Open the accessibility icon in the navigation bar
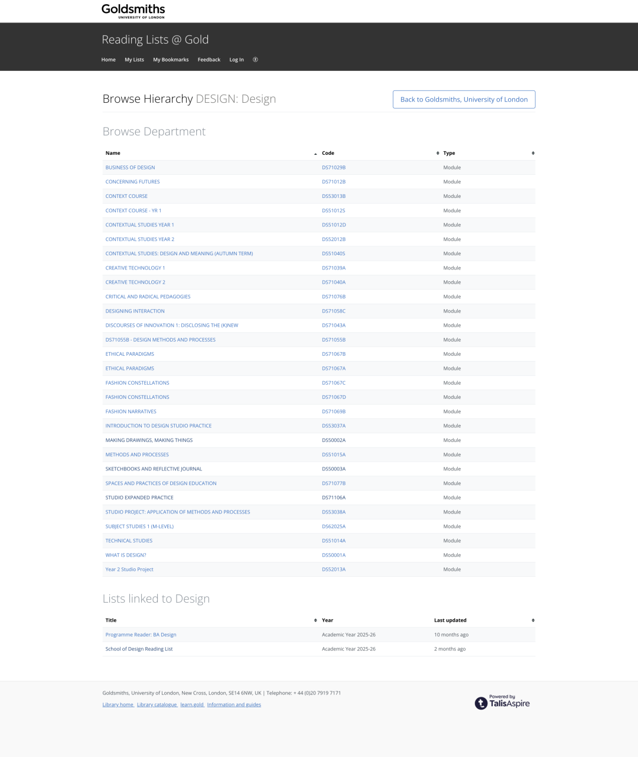The height and width of the screenshot is (757, 638). (255, 60)
